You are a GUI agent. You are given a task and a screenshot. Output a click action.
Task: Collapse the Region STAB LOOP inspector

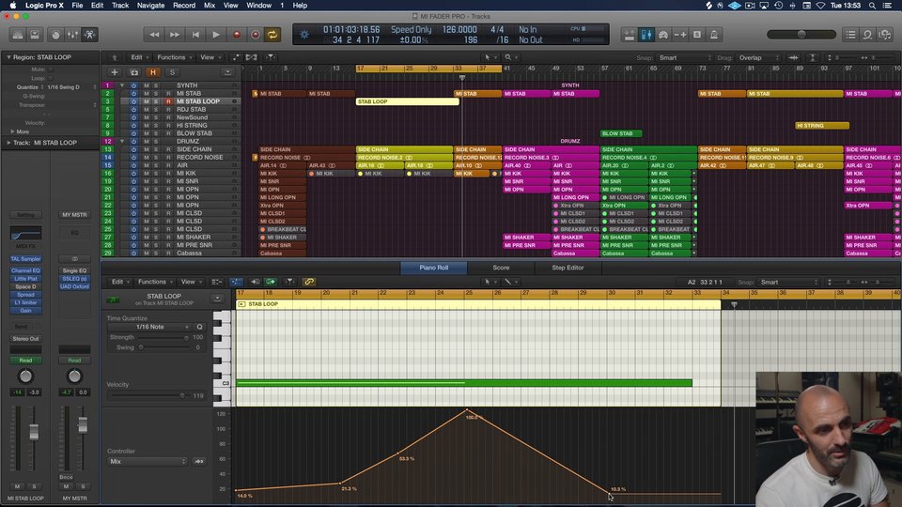point(8,57)
